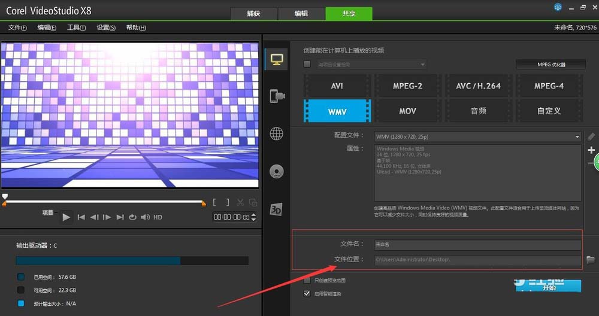
Task: Adjust the timecode stepper arrows
Action: [x=253, y=217]
